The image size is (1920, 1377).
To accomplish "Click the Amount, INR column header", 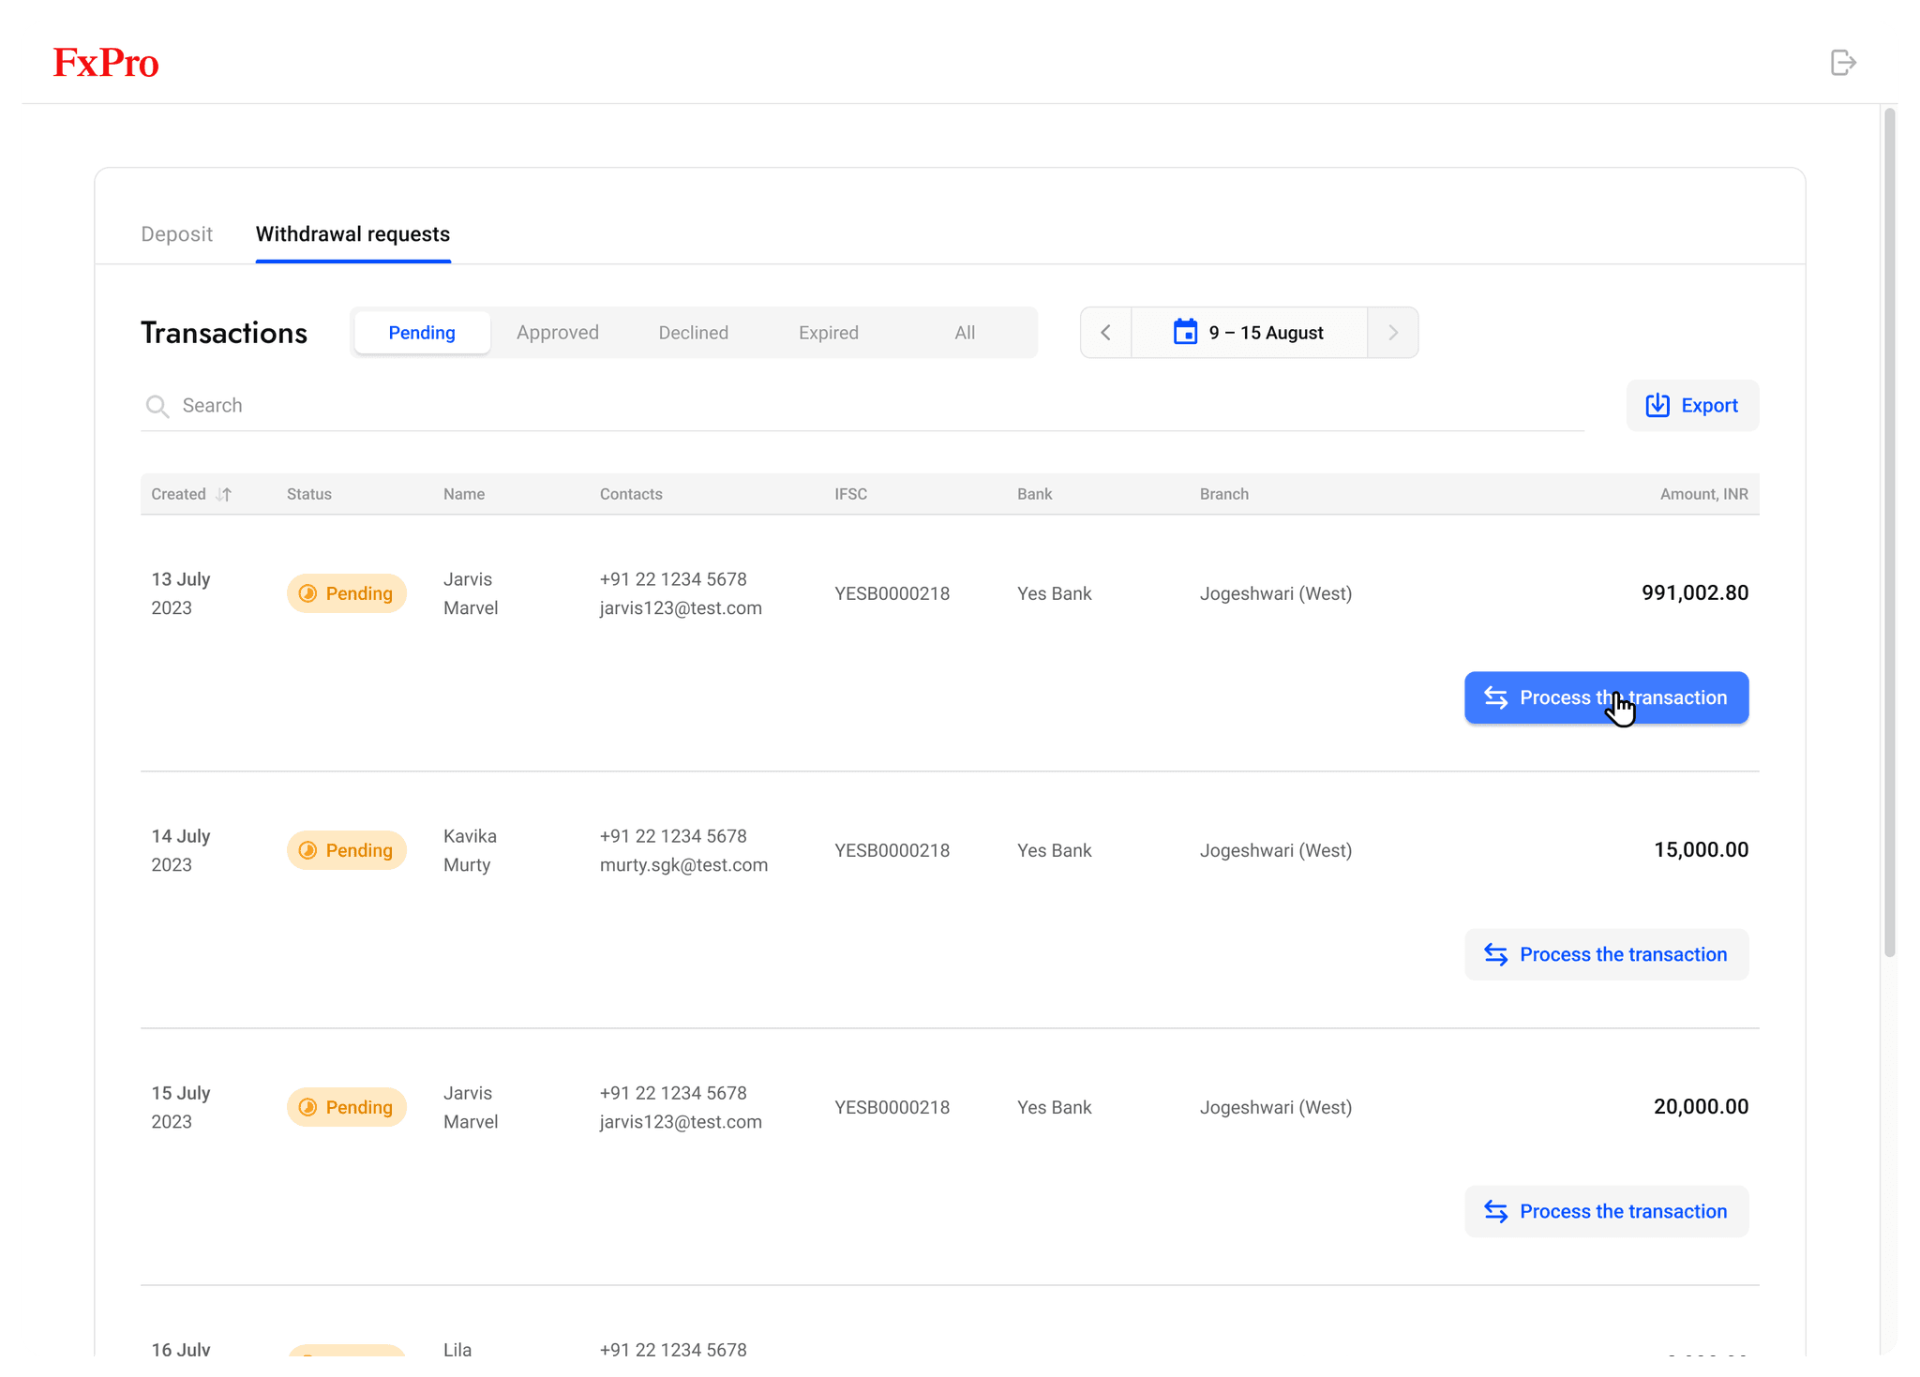I will (1704, 494).
